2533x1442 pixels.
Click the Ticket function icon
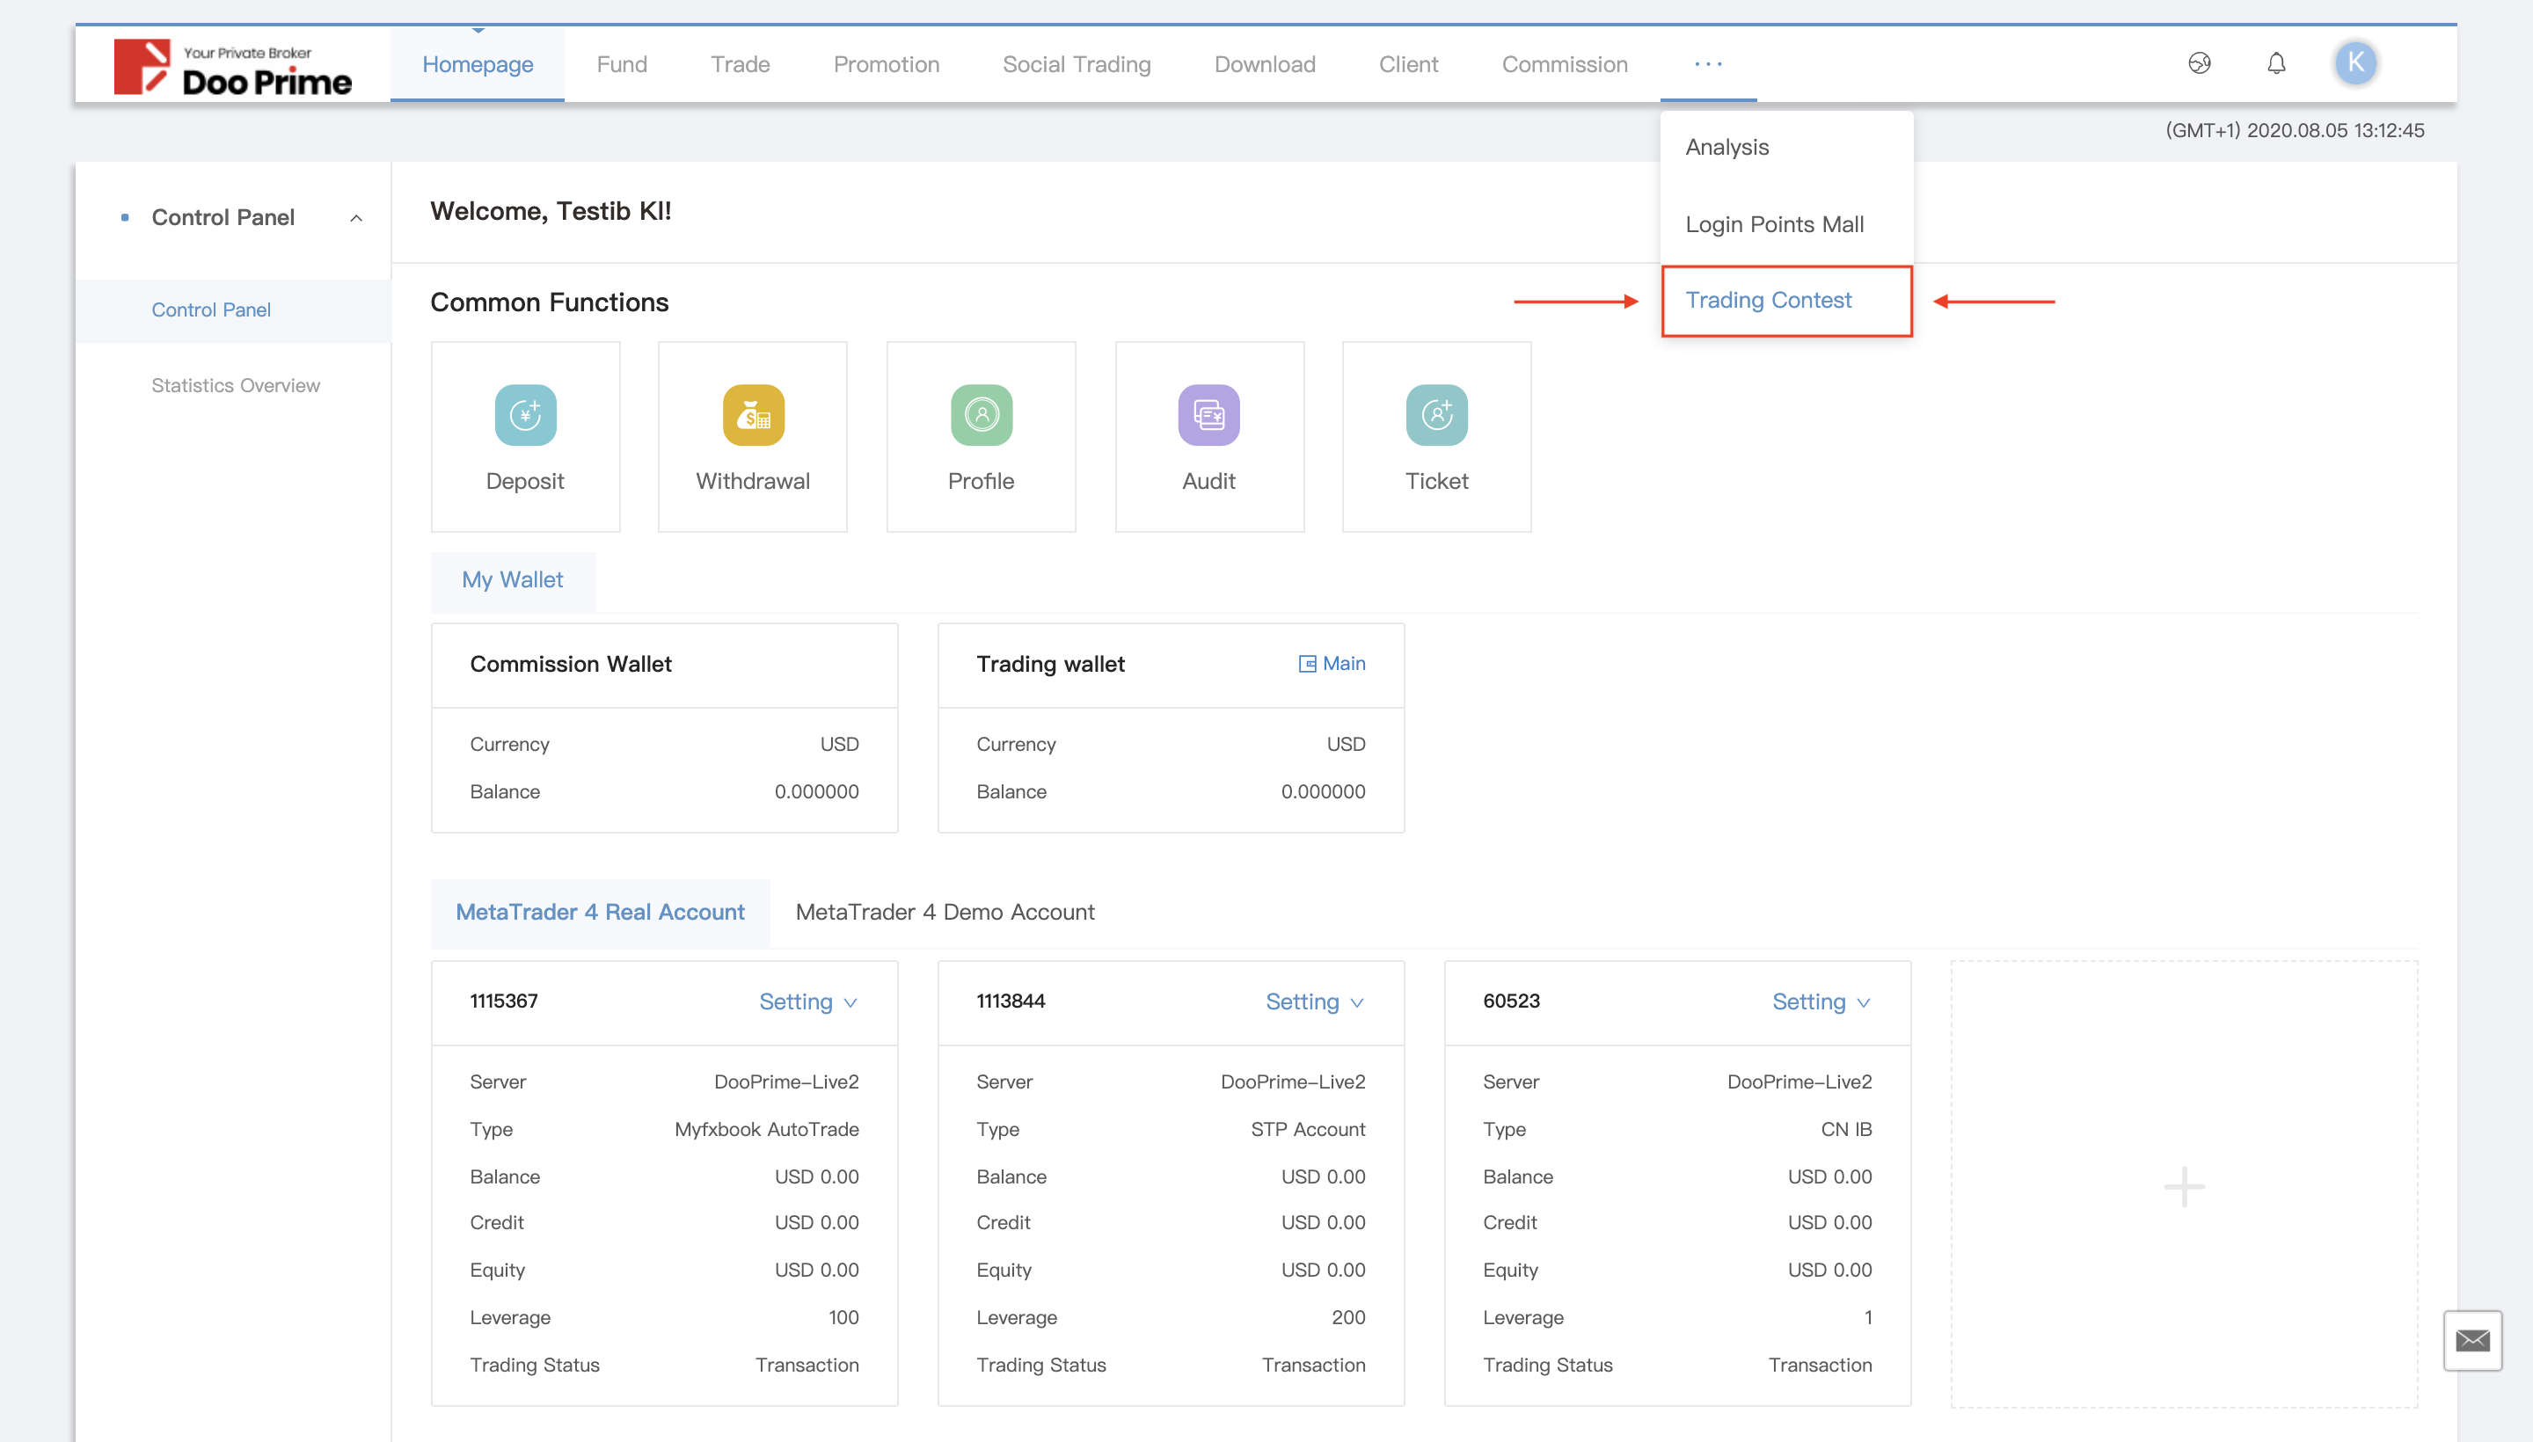(1436, 415)
